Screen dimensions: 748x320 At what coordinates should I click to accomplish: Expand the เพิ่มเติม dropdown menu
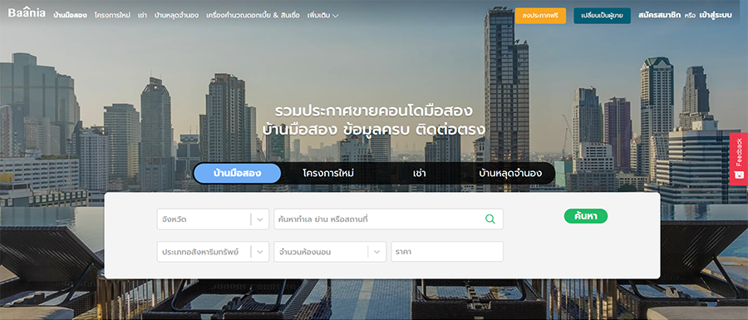pos(323,15)
